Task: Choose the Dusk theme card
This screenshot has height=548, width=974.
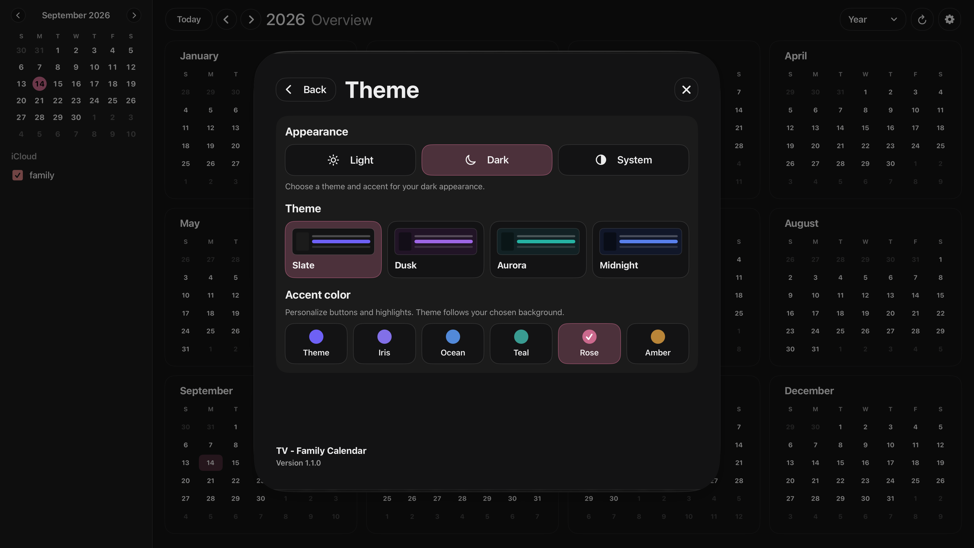Action: (x=436, y=250)
